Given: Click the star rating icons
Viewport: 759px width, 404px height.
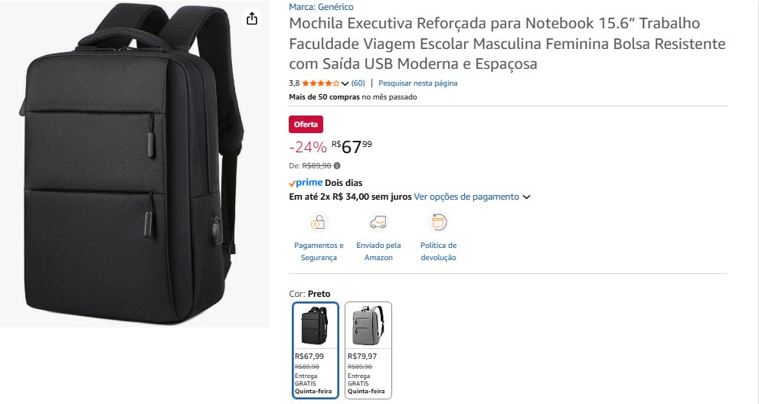Looking at the screenshot, I should (320, 83).
